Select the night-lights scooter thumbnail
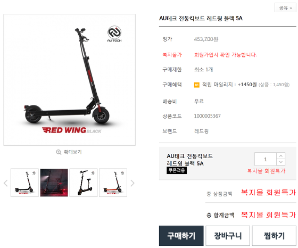Image resolution: width=298 pixels, height=248 pixels. click(54, 183)
